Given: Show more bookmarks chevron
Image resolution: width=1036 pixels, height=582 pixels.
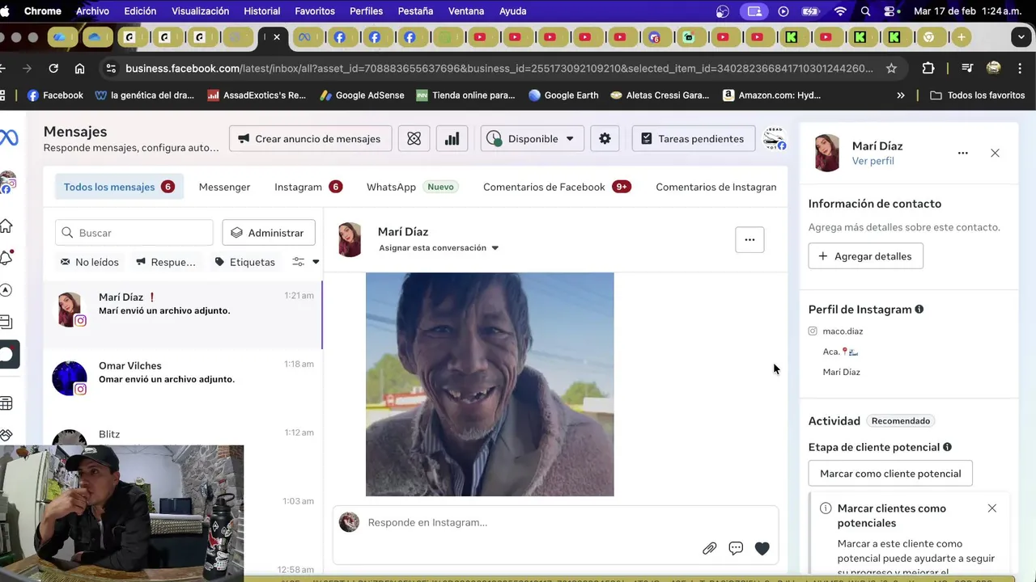Looking at the screenshot, I should click(901, 95).
